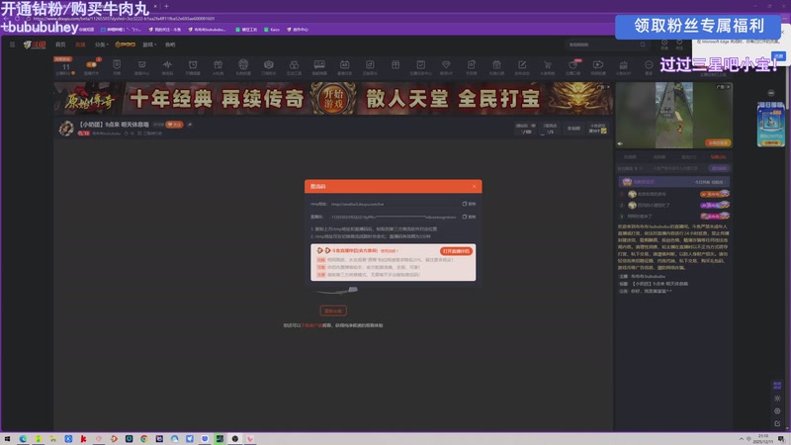The height and width of the screenshot is (445, 791).
Task: Close the 原始传奇 banner advertisement
Action: click(x=608, y=87)
